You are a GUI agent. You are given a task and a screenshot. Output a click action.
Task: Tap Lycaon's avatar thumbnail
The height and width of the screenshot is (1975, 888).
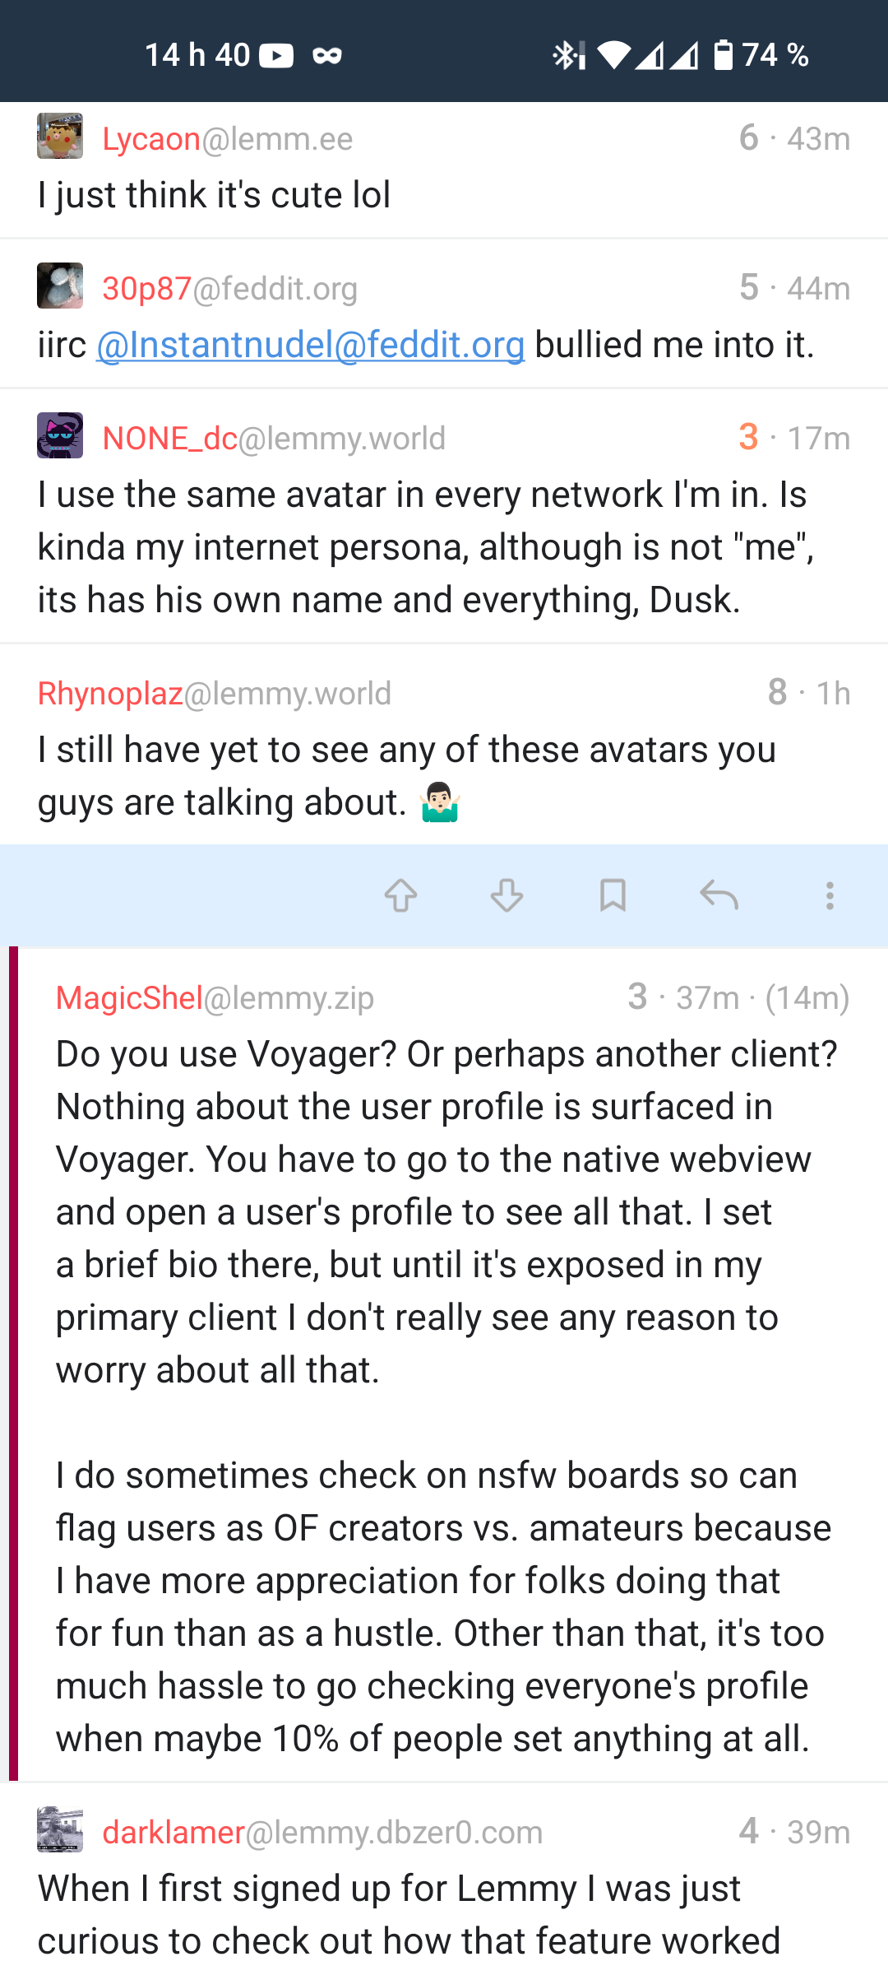point(60,136)
